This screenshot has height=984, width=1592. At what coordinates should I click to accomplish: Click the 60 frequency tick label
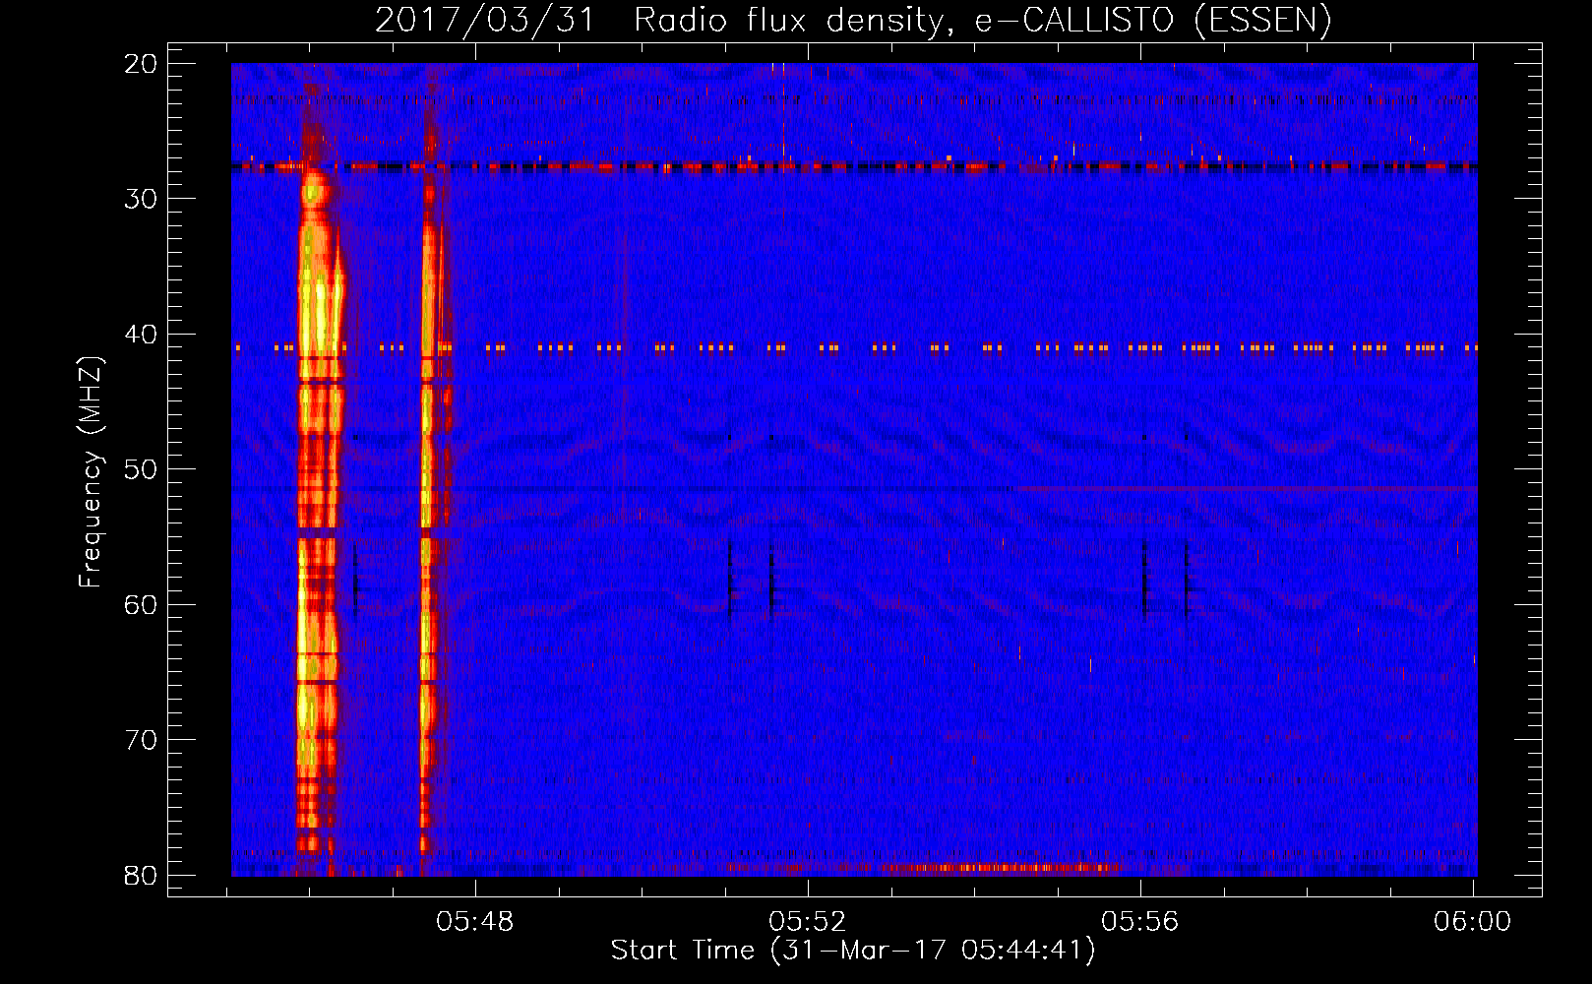point(141,604)
